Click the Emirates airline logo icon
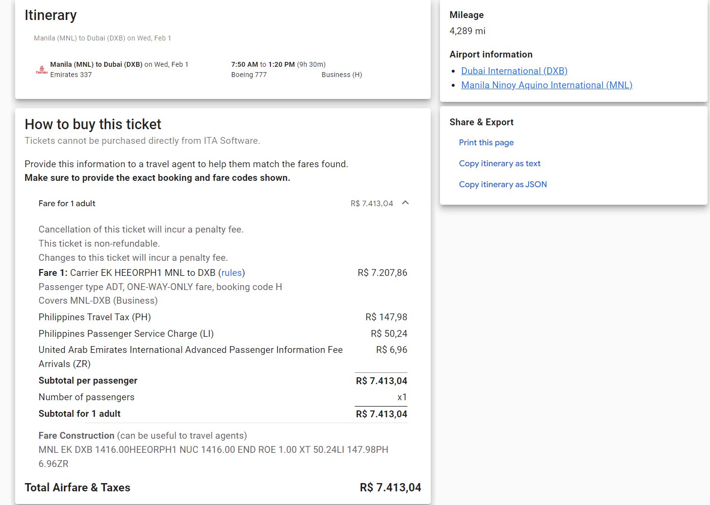710x505 pixels. click(41, 70)
